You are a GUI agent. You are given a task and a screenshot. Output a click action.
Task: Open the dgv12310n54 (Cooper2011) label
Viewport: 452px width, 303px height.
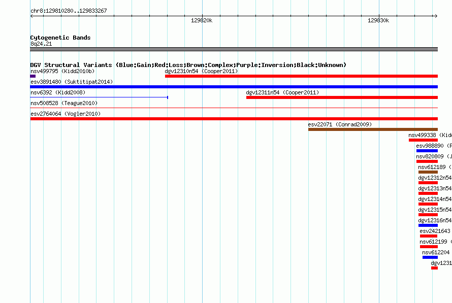tap(201, 71)
